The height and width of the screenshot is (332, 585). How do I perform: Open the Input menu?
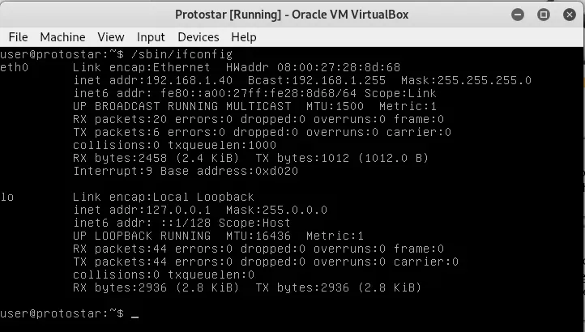coord(151,37)
